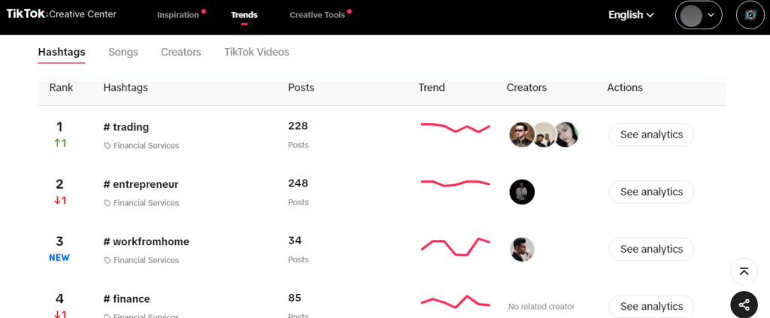Open the circular app icon at top right
Image resolution: width=770 pixels, height=318 pixels.
click(x=750, y=15)
